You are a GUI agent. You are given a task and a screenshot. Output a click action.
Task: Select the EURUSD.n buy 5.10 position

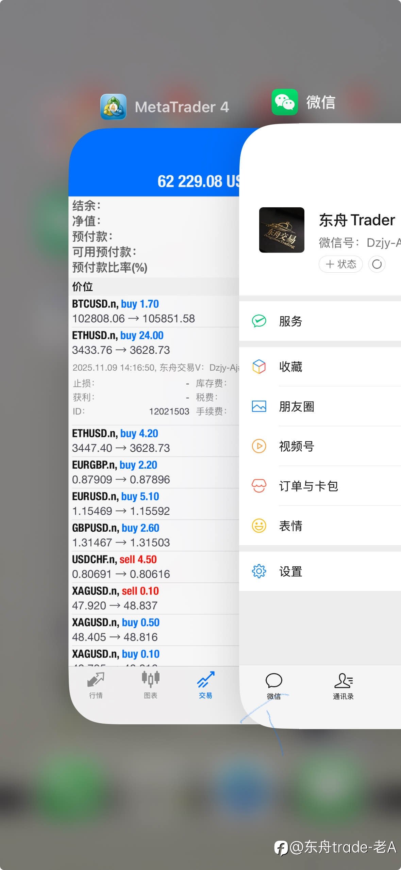[x=154, y=504]
